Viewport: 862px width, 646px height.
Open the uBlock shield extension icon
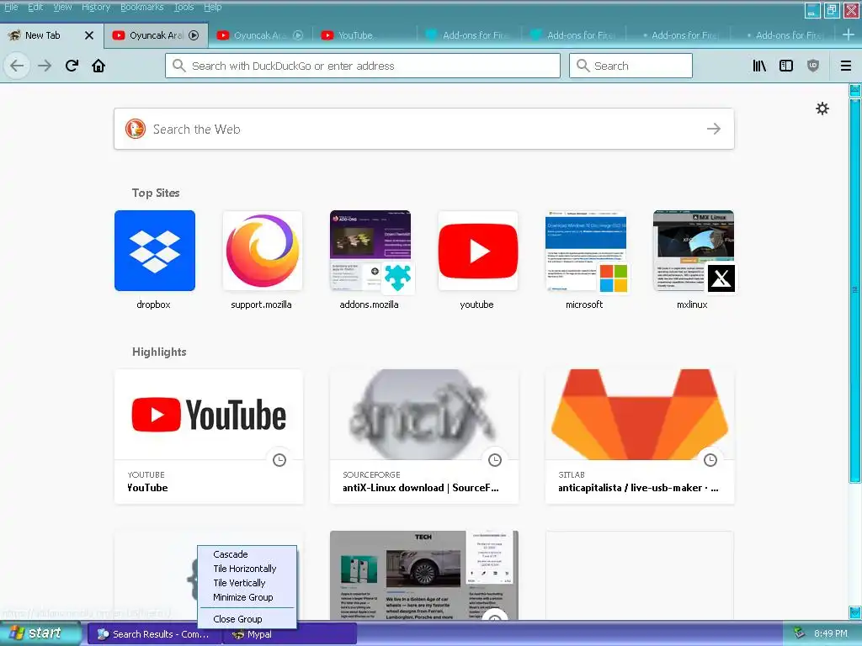tap(813, 66)
